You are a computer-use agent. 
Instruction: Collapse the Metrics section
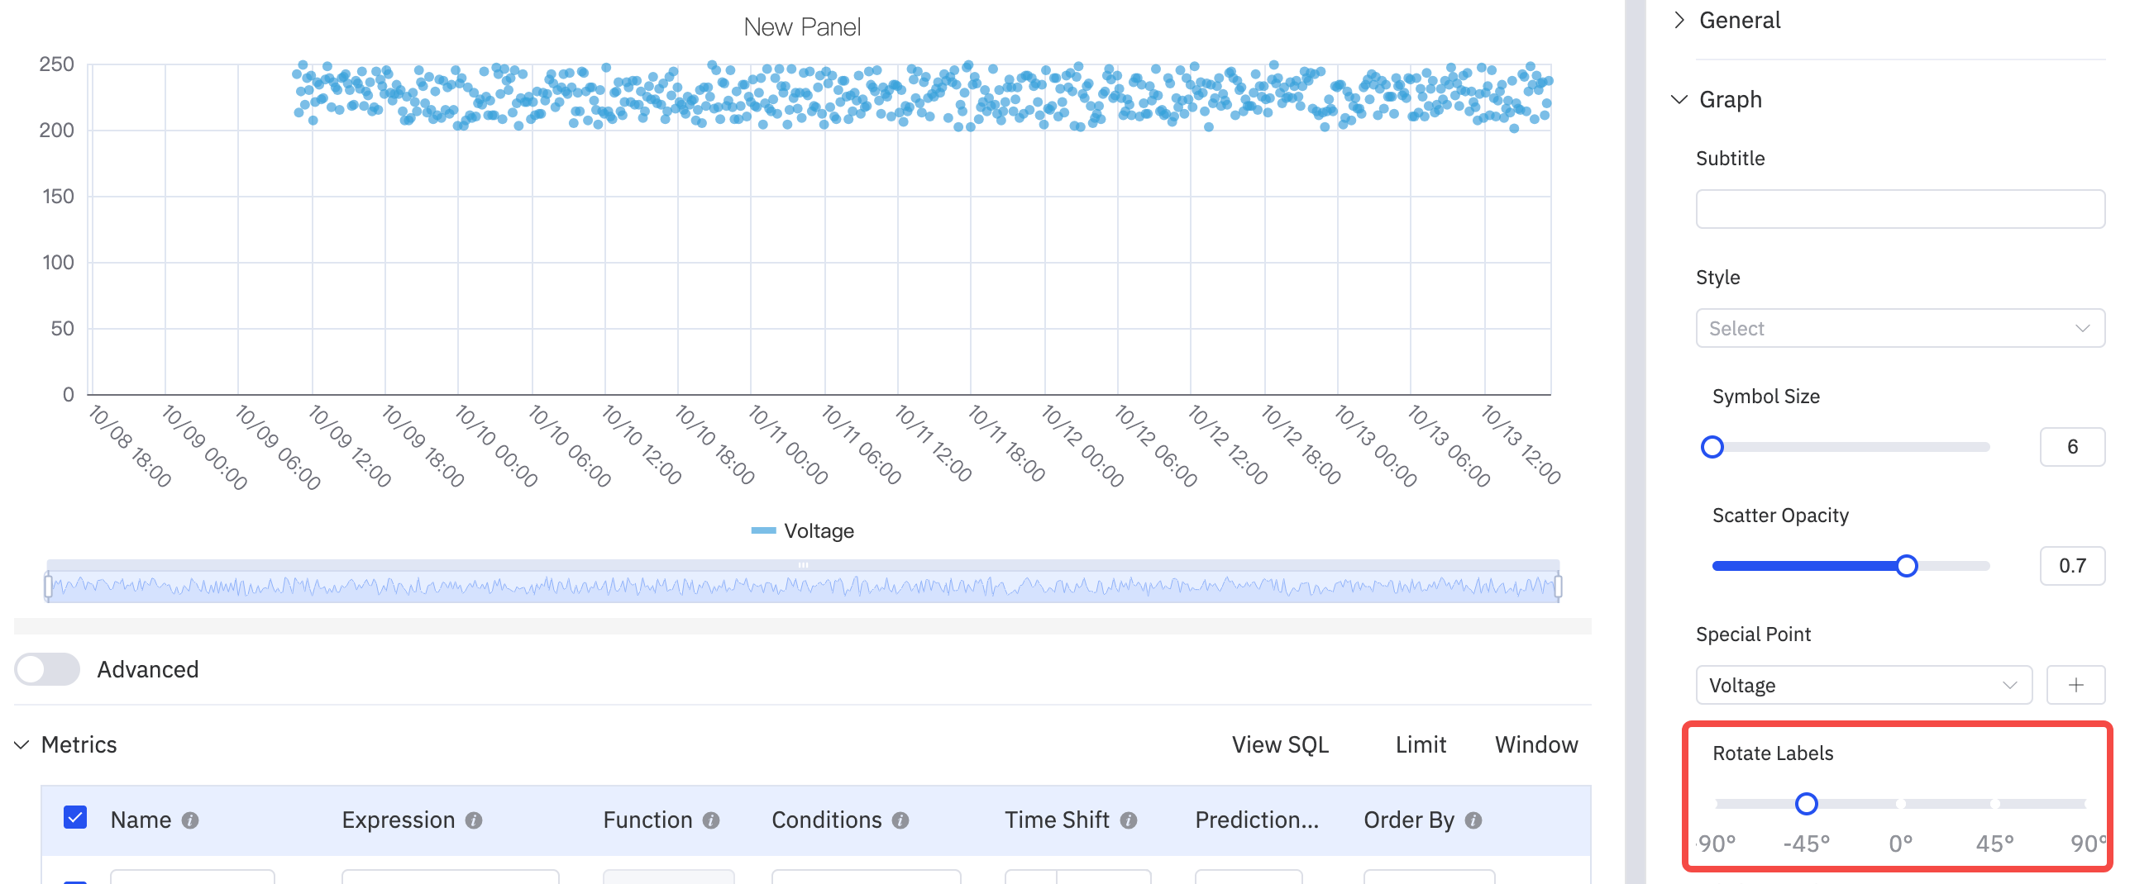pos(22,745)
